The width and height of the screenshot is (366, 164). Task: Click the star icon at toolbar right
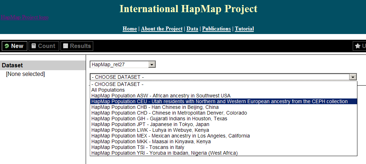click(358, 46)
